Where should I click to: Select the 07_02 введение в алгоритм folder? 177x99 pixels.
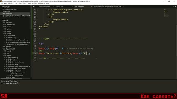19,42
